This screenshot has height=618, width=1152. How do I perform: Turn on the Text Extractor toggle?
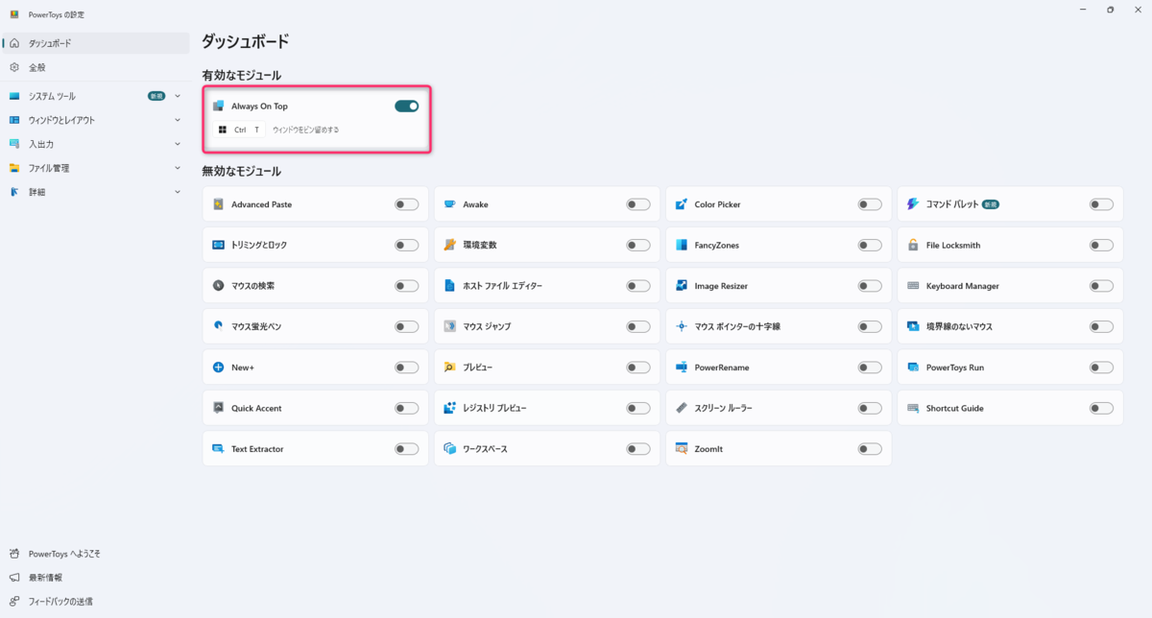click(406, 449)
